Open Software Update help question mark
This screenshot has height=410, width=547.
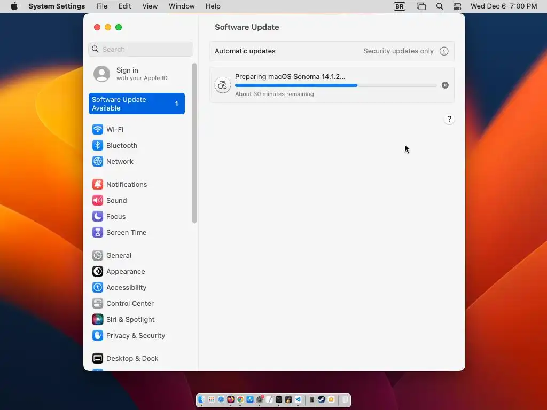(x=449, y=119)
